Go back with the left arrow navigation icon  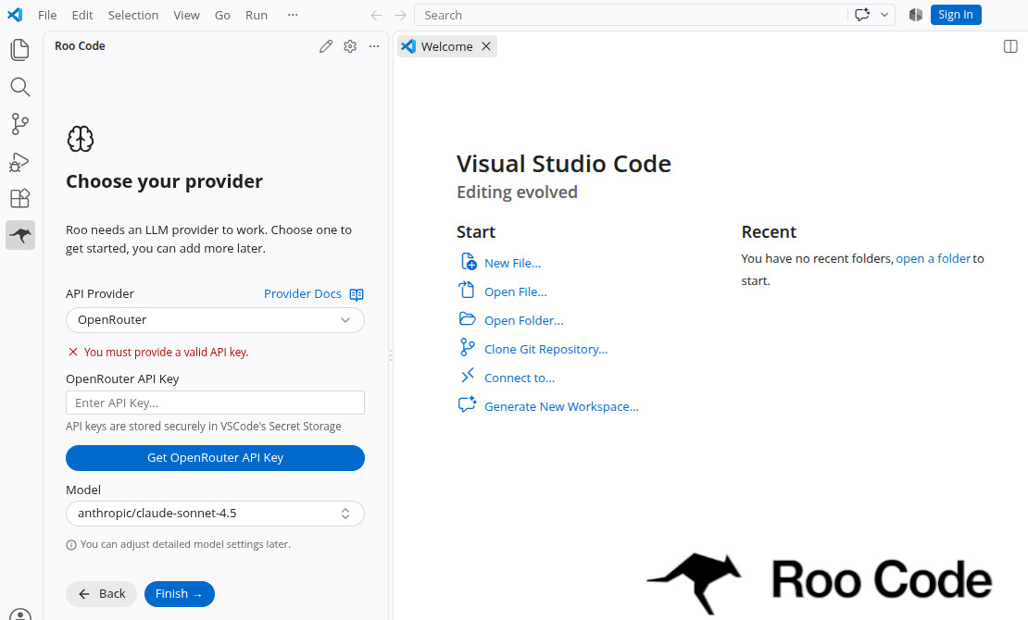click(x=376, y=15)
